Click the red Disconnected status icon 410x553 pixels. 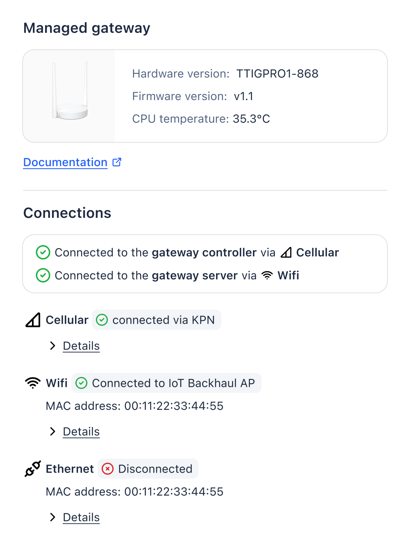click(x=107, y=469)
